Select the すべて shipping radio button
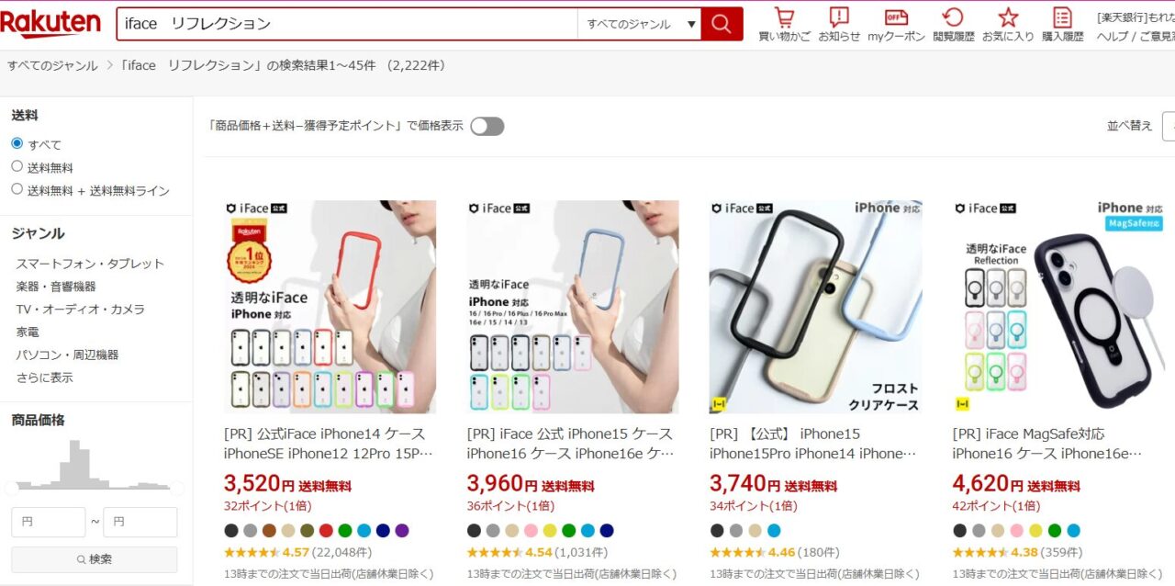This screenshot has width=1175, height=586. 17,143
